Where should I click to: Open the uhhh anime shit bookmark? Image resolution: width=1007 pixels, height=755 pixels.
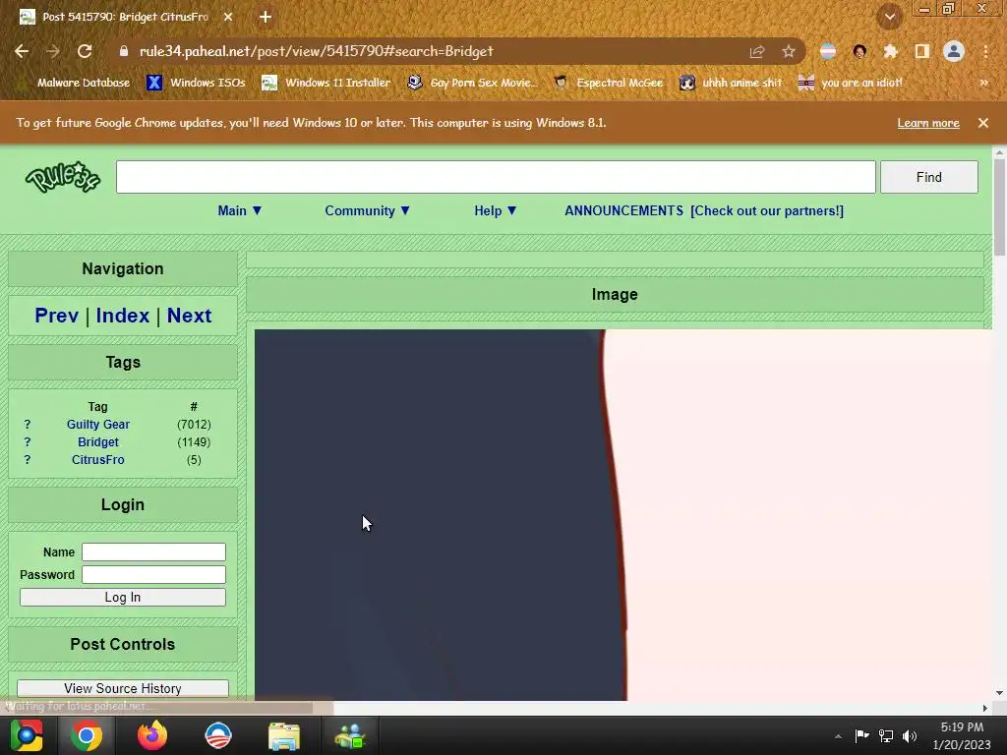click(731, 83)
